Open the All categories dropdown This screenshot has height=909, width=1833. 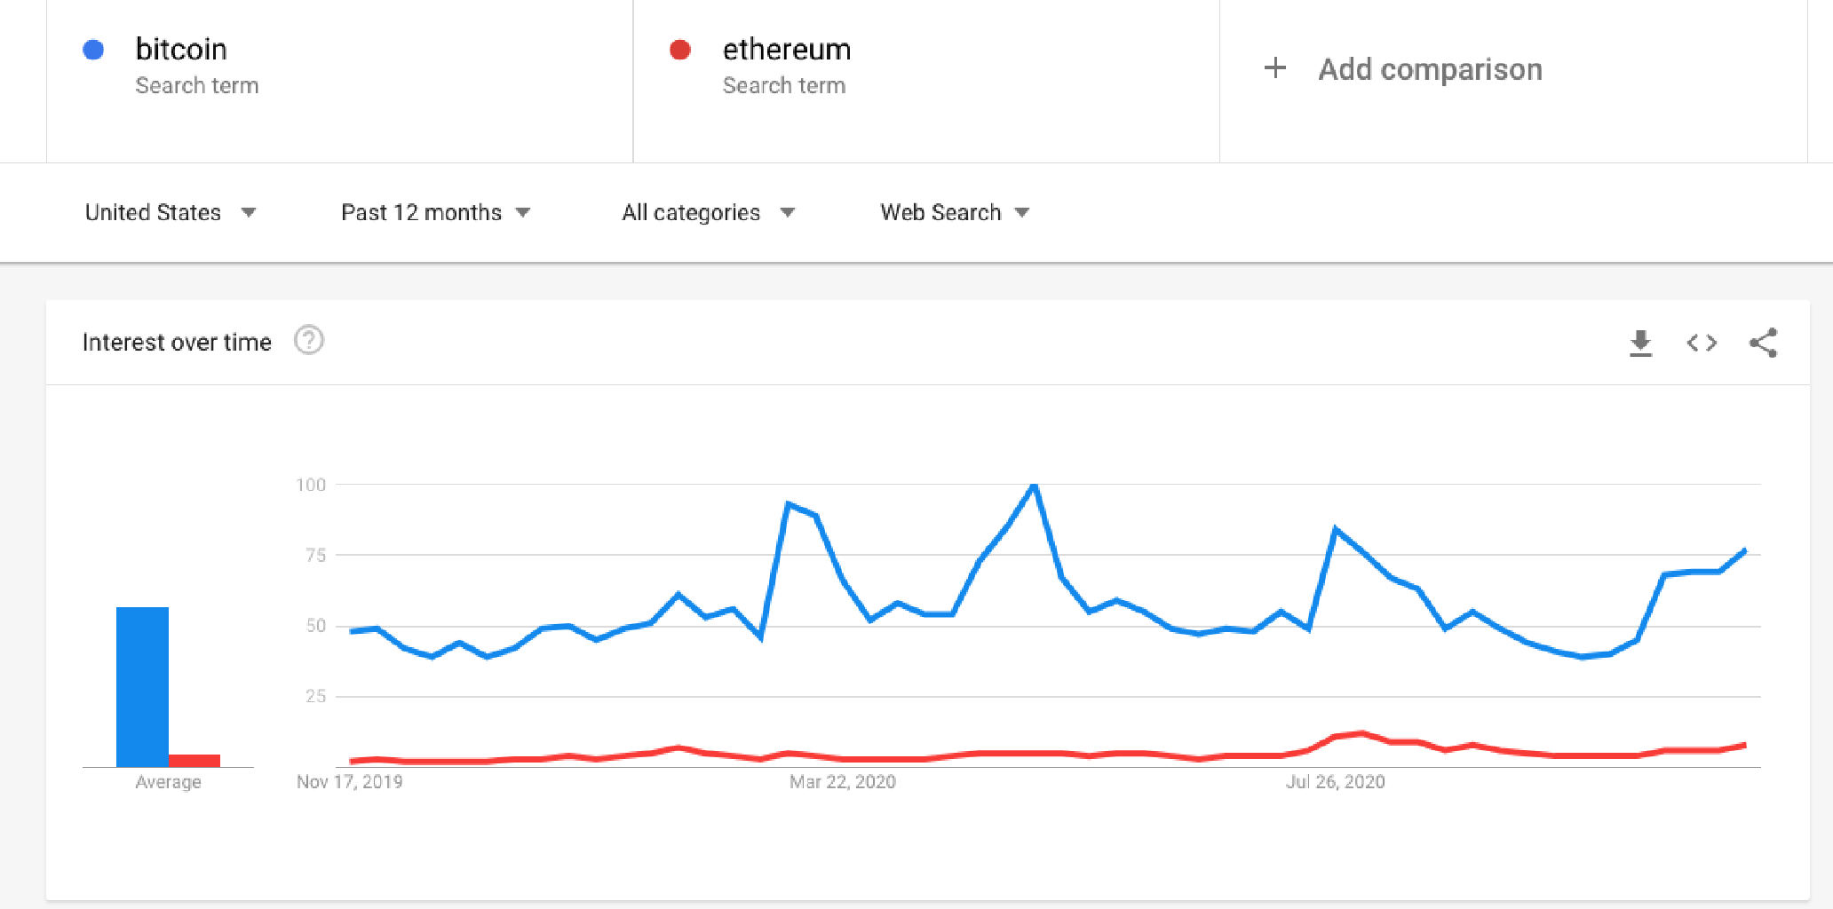pyautogui.click(x=708, y=212)
